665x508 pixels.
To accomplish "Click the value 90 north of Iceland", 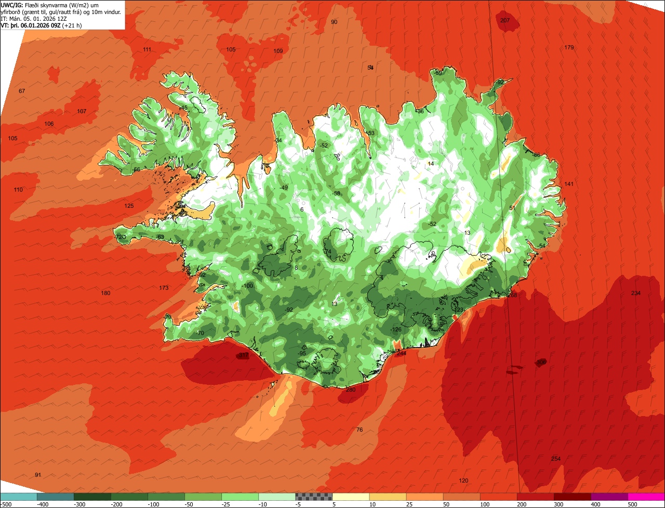I will 334,22.
